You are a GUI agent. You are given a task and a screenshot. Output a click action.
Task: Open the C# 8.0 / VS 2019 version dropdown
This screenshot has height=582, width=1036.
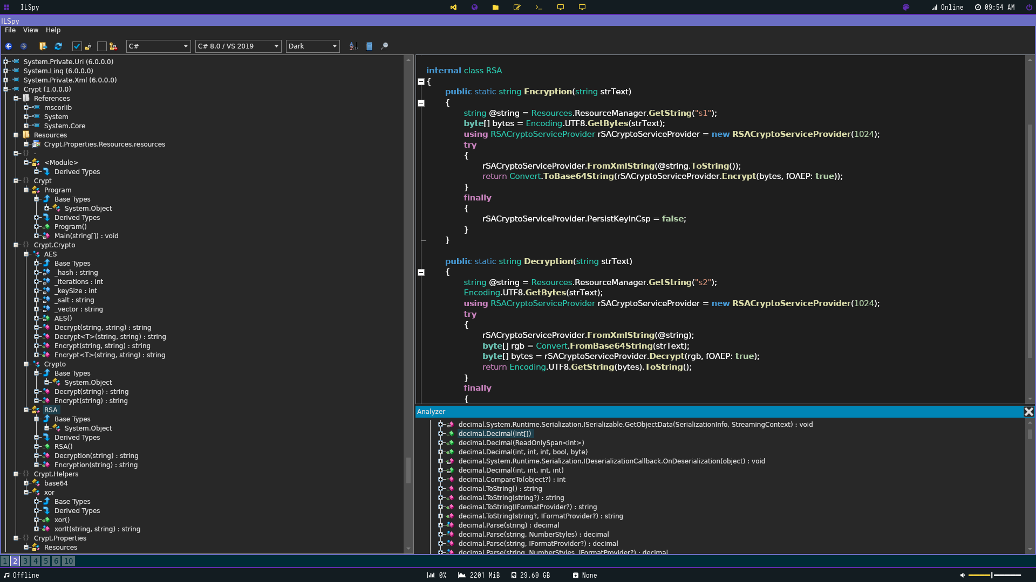click(238, 46)
